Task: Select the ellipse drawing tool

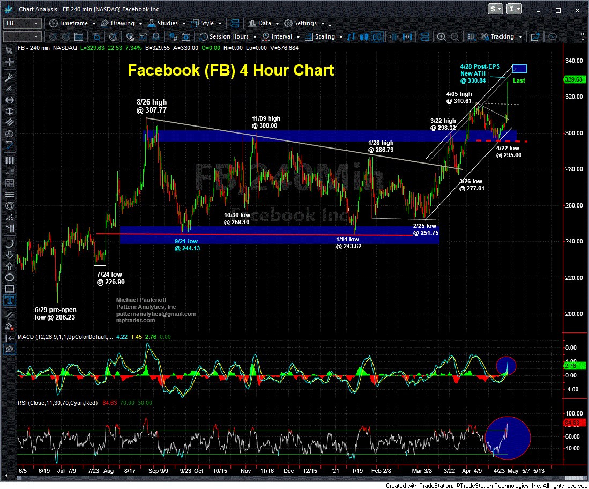Action: (10, 278)
